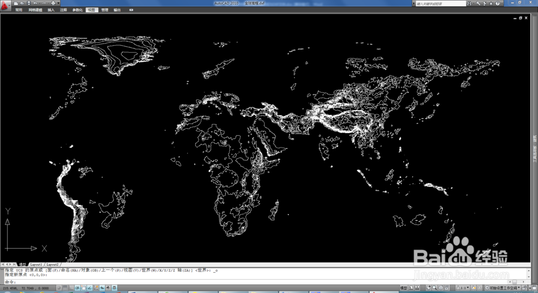Click the Open file icon in quick access toolbar
Viewport: 538px width, 293px height.
point(22,3)
